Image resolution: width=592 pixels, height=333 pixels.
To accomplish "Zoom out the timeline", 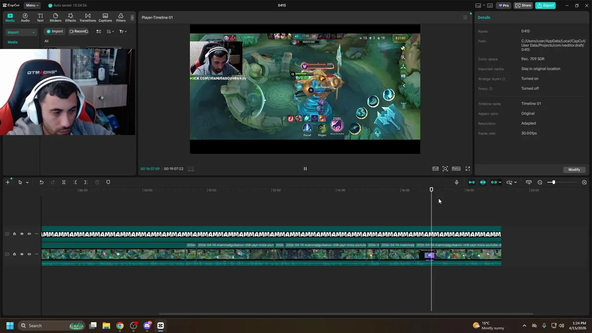I will pyautogui.click(x=540, y=182).
